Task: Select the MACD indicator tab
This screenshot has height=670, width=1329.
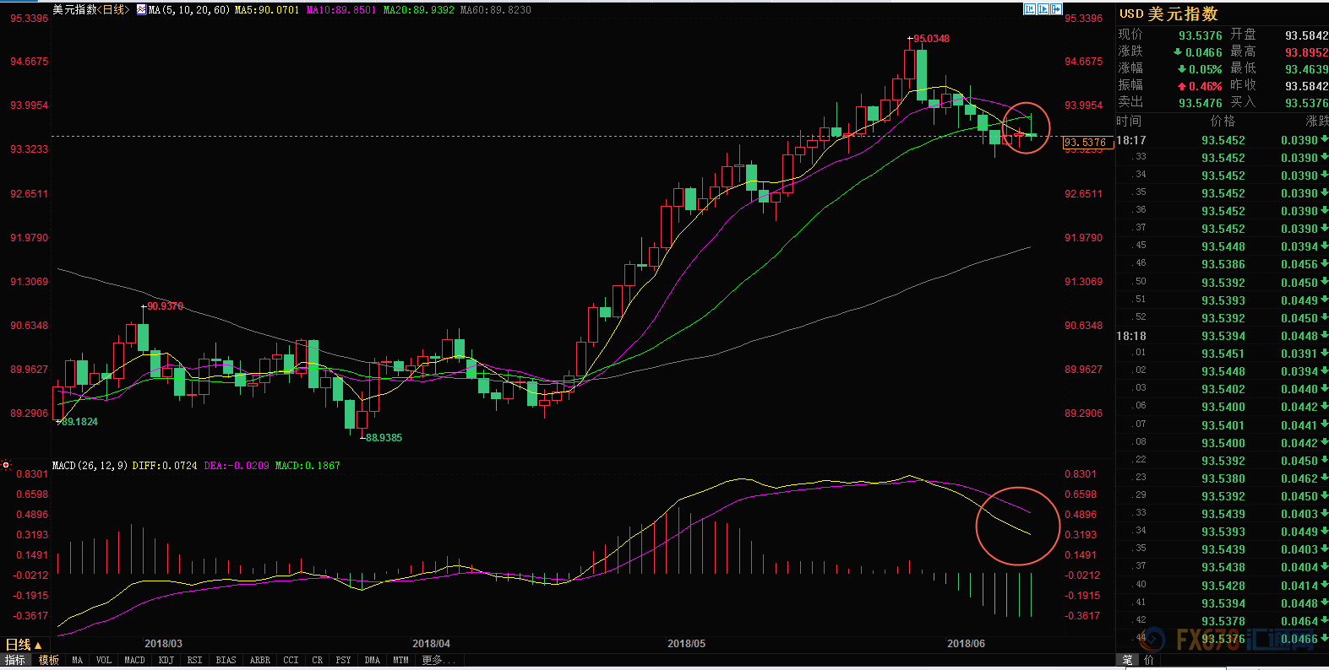Action: 134,660
